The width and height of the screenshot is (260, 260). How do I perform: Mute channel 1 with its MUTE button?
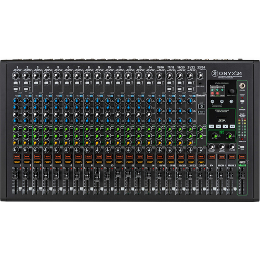pos(17,157)
